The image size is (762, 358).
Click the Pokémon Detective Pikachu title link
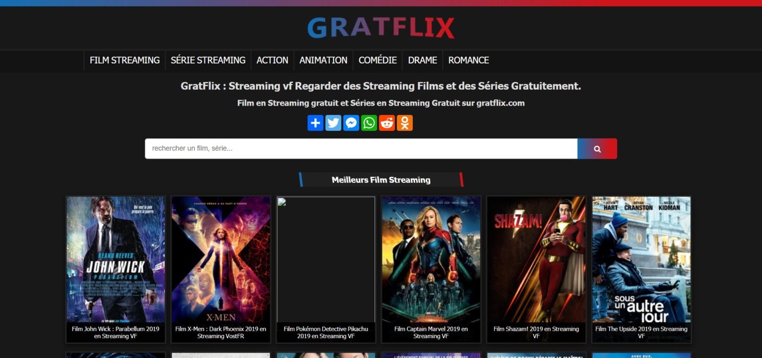click(x=325, y=332)
